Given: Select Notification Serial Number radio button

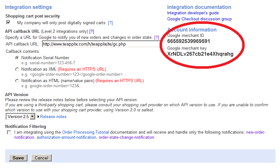Looking at the screenshot, I should (x=17, y=58).
